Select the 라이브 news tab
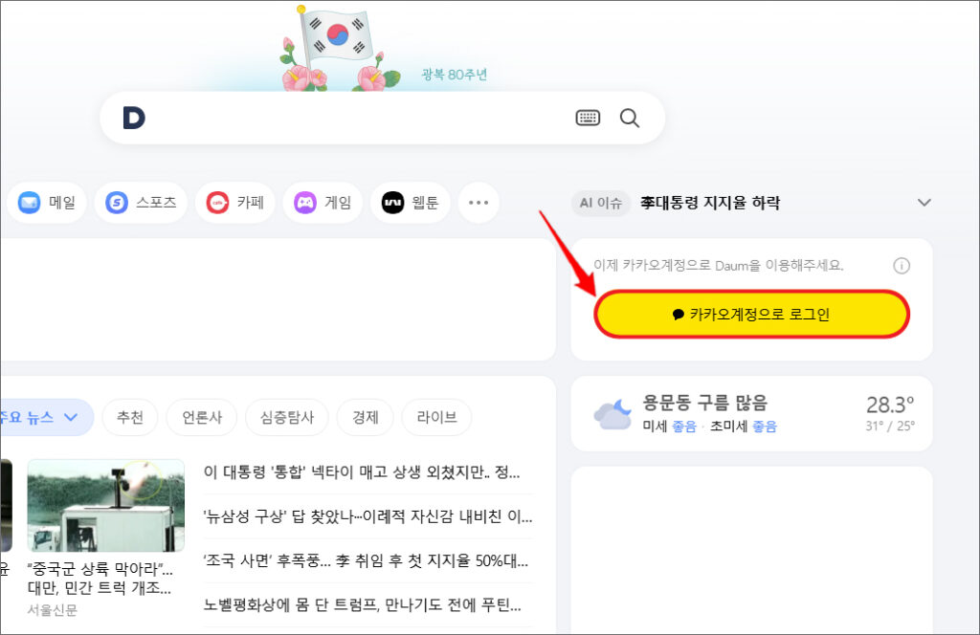This screenshot has height=635, width=980. [x=436, y=417]
